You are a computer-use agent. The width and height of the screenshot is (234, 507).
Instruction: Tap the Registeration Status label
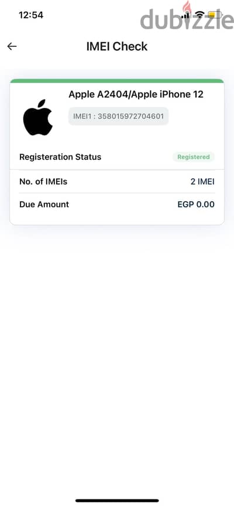point(60,157)
